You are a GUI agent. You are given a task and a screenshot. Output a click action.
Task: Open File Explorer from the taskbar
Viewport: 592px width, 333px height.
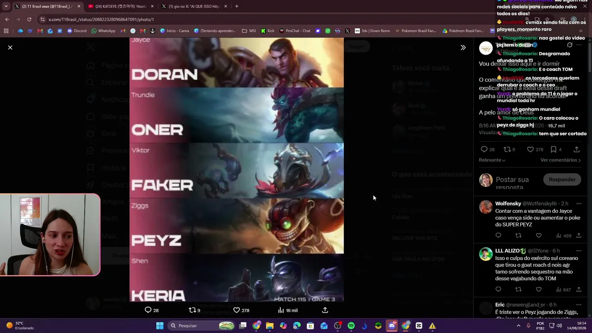pos(270,326)
